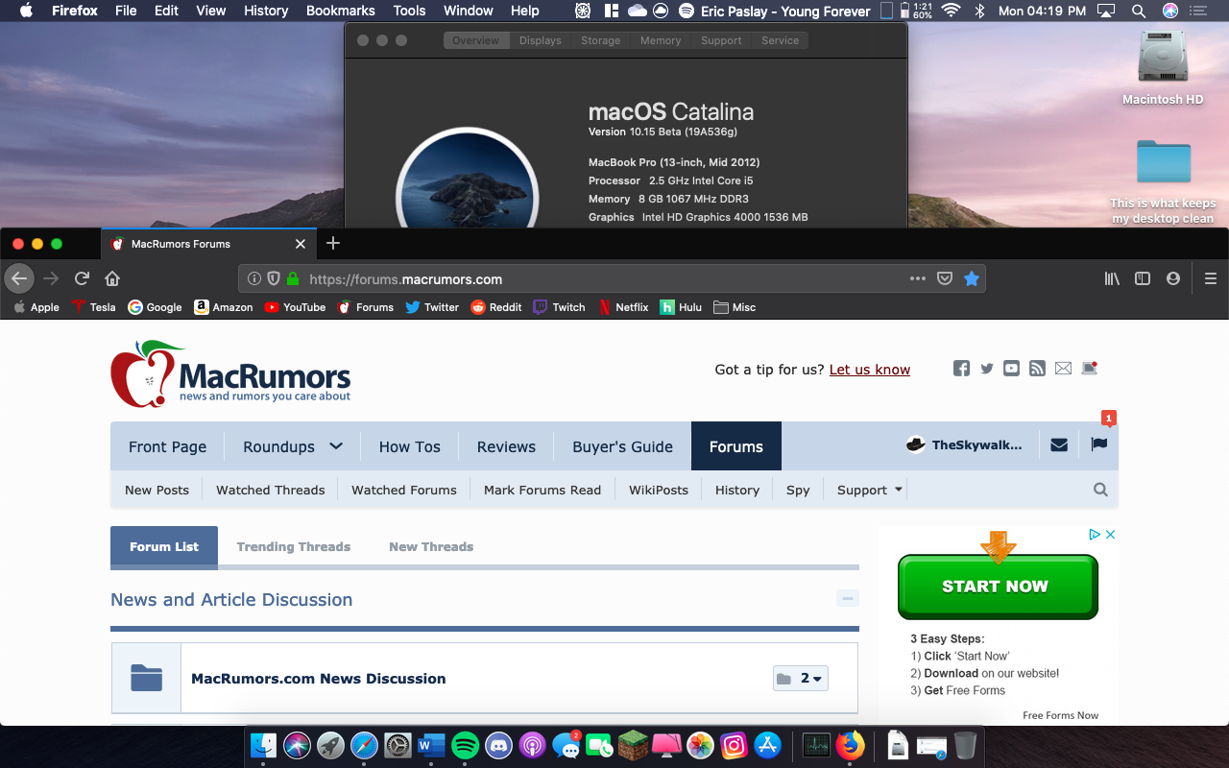Reload the page in Firefox

tap(82, 278)
